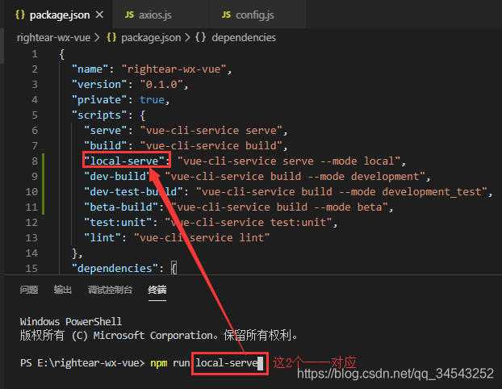The height and width of the screenshot is (389, 502).
Task: Open the dependencies breadcrumb symbol list
Action: 241,37
